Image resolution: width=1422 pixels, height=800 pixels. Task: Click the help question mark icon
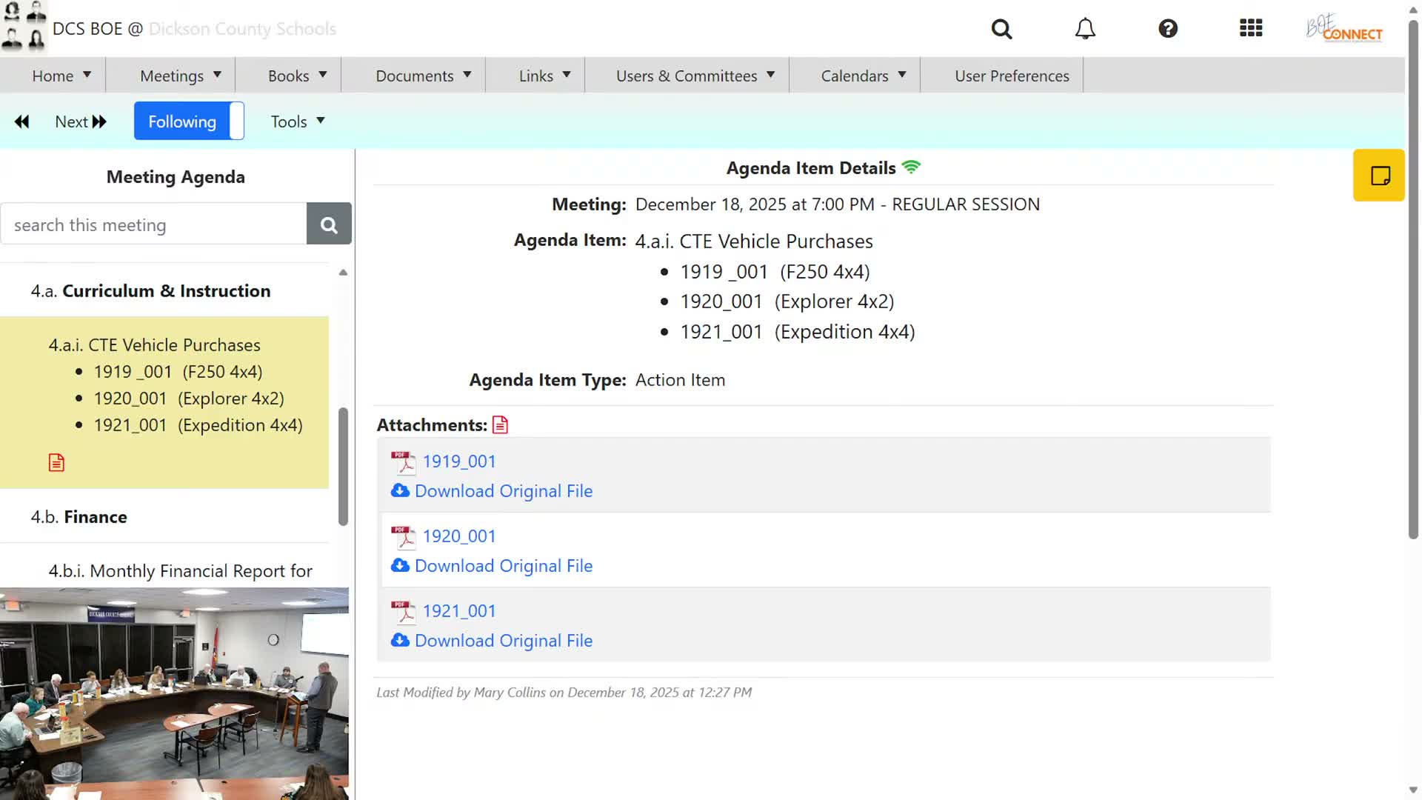tap(1168, 29)
